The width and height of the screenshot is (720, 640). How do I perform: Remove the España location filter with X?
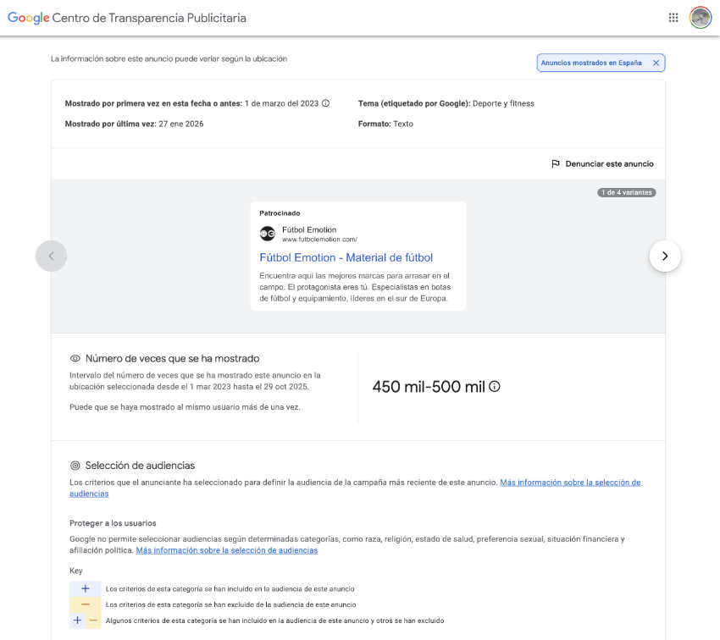coord(656,63)
